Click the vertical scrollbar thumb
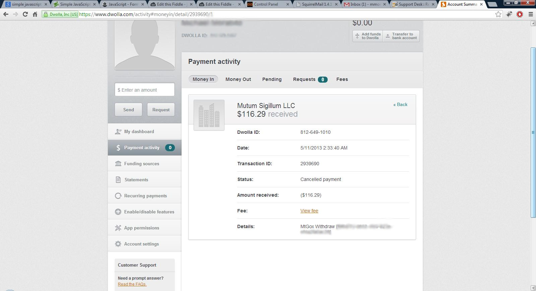 pos(533,133)
